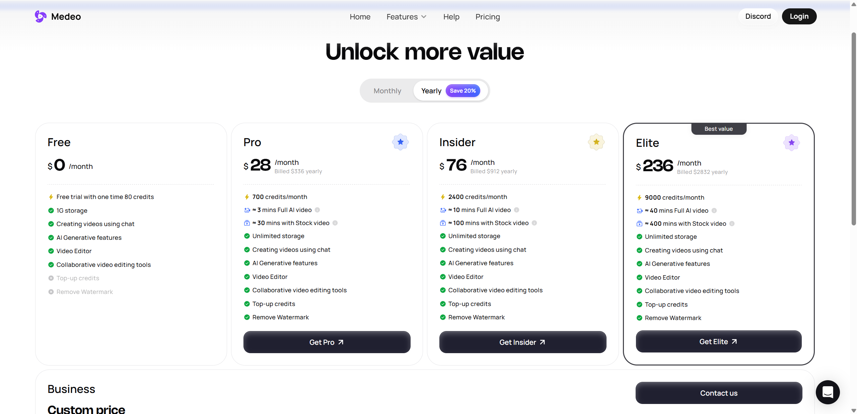Click the Get Pro button

click(327, 342)
